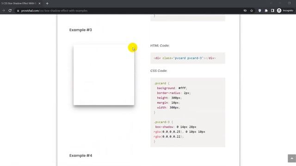Open the shield extension icon

tap(260, 11)
